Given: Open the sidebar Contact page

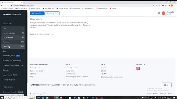Looking at the screenshot, I should point(6,70).
